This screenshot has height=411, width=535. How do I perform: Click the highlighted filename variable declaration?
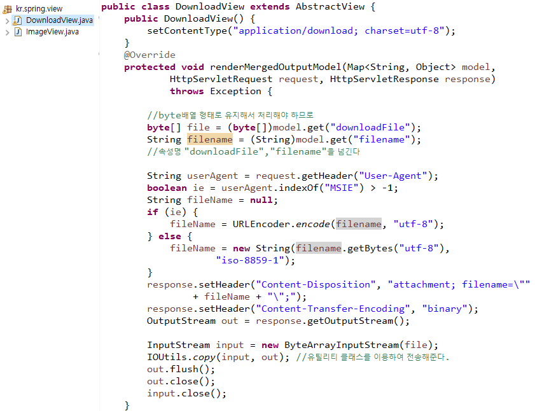[x=210, y=139]
